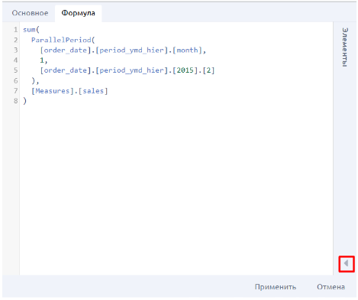Click line number 6 in the gutter

(16, 81)
